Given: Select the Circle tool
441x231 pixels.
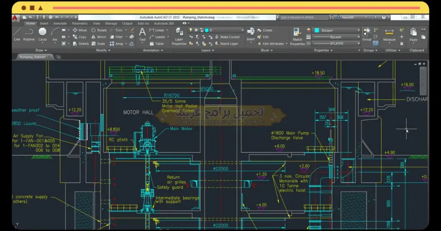Looking at the screenshot, I should [43, 34].
